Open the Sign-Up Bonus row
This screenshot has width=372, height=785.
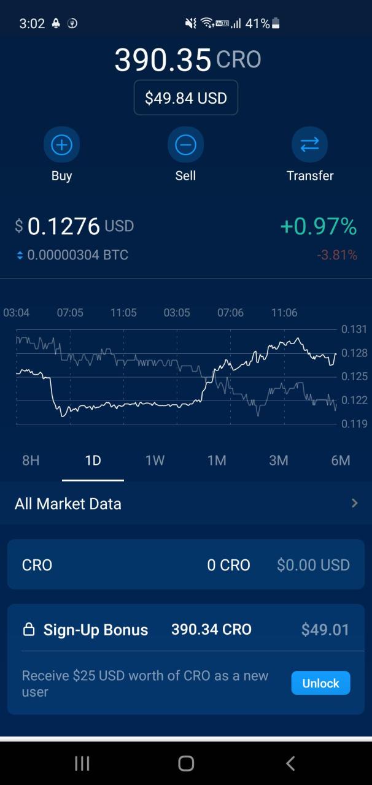coord(185,629)
